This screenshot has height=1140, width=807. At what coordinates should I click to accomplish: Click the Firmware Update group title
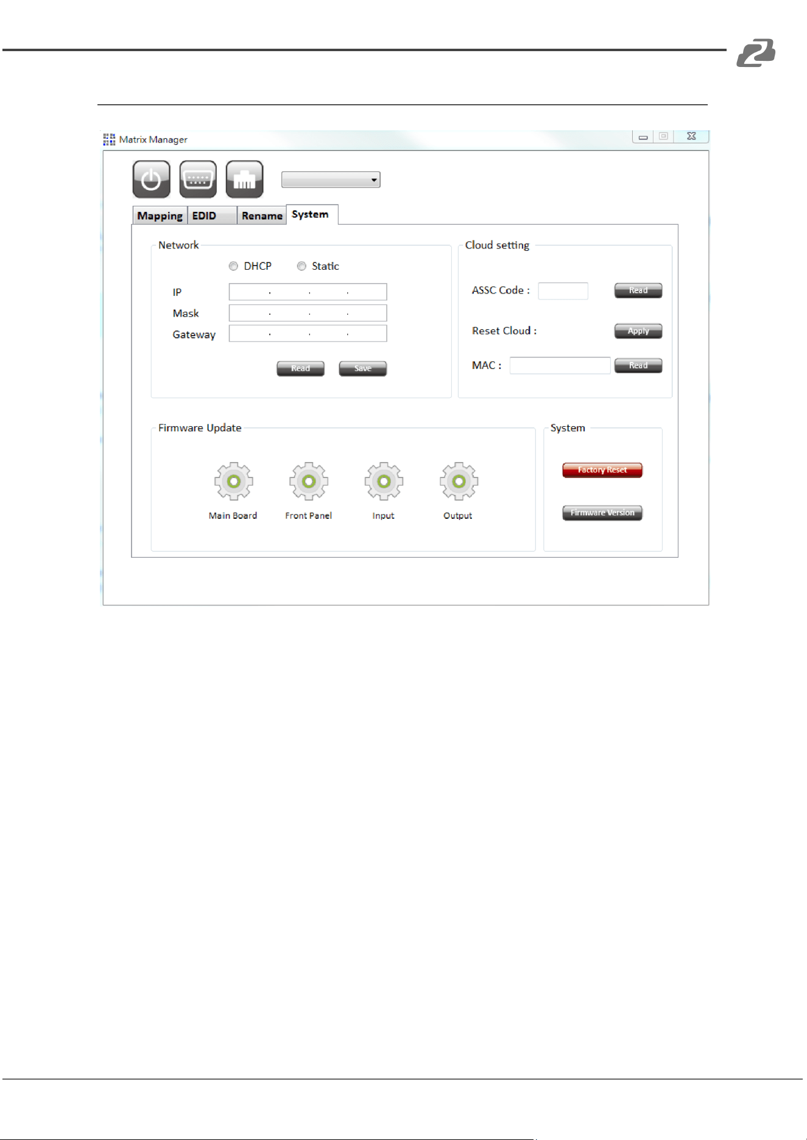pos(200,428)
